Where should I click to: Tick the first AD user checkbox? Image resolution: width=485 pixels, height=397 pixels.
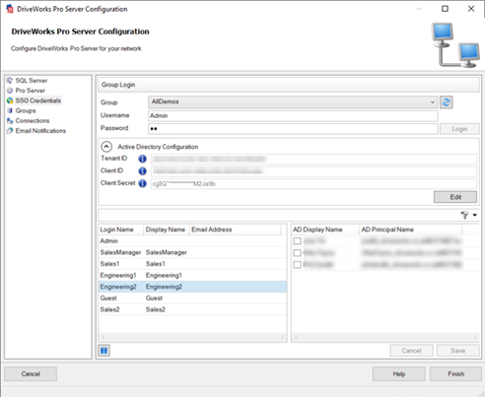pyautogui.click(x=297, y=241)
